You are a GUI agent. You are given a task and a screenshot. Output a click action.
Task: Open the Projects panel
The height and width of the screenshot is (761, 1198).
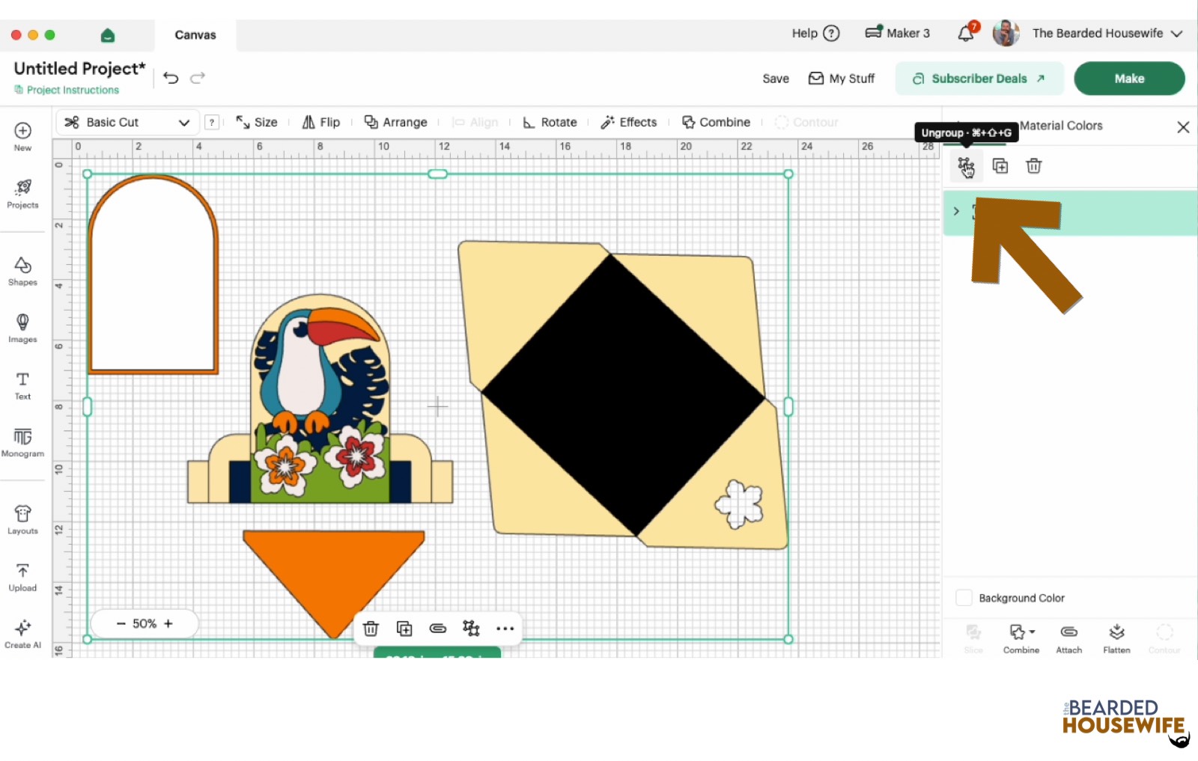coord(22,194)
